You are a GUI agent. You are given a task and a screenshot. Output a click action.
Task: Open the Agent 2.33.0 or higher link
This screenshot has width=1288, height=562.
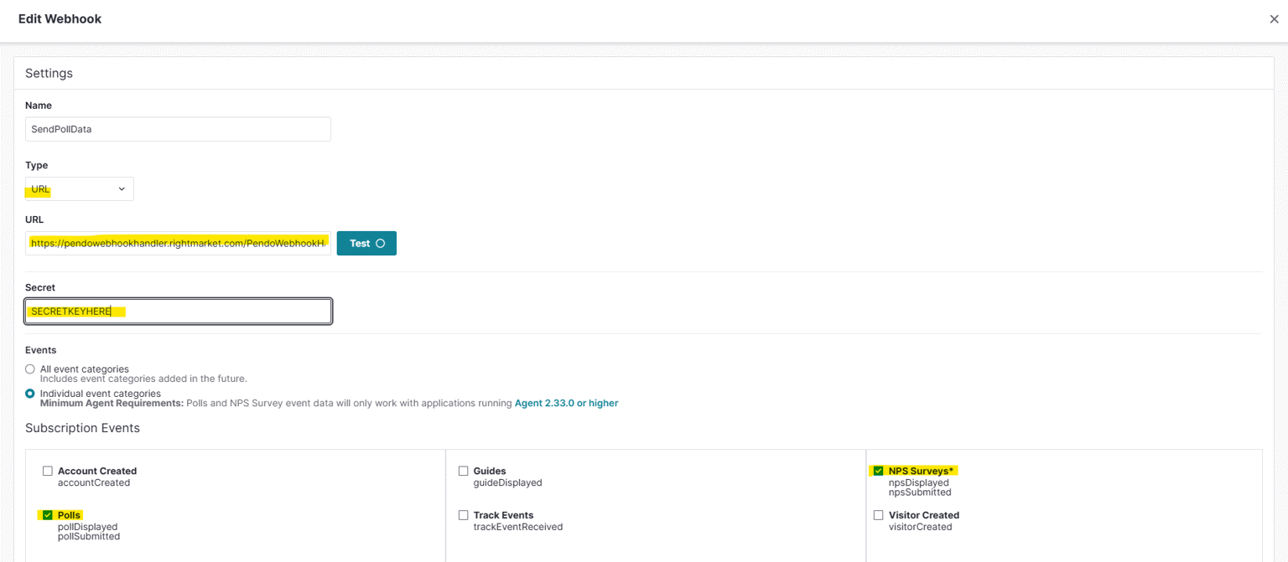pos(566,404)
